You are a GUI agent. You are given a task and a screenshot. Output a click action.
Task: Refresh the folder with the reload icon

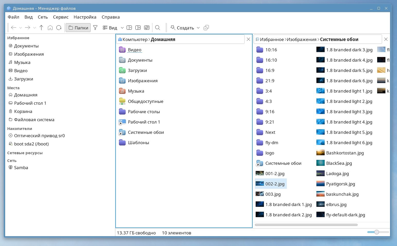(x=59, y=28)
